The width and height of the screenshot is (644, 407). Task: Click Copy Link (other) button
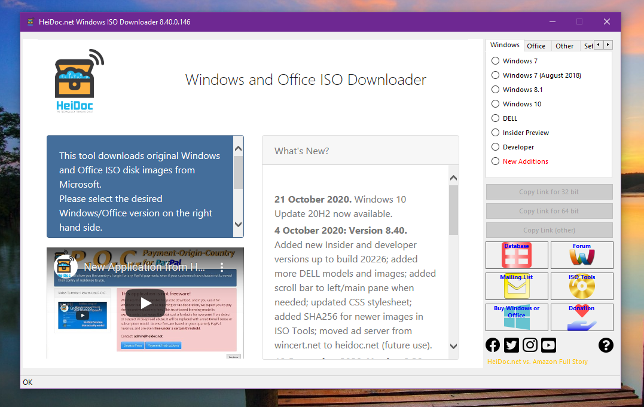(x=549, y=231)
